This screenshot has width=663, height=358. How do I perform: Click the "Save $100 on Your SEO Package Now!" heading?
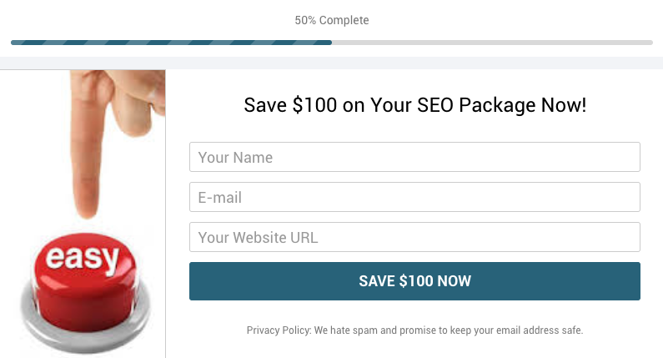point(414,105)
